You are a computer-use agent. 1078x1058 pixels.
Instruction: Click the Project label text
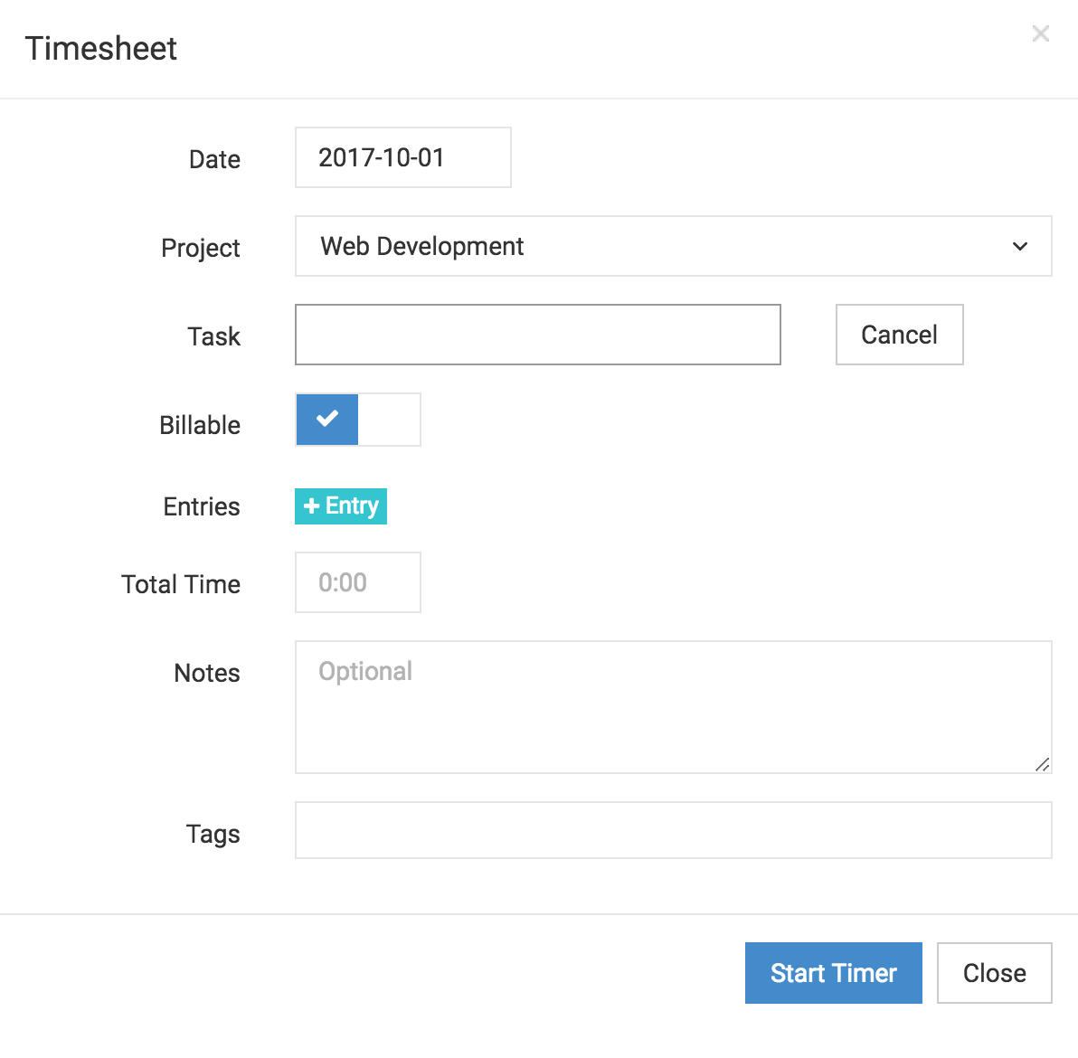(x=200, y=248)
